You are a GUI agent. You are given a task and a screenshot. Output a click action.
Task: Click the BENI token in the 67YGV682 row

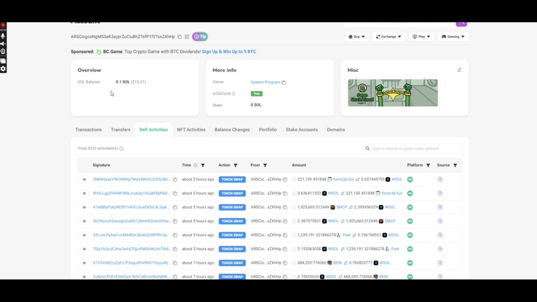pyautogui.click(x=337, y=263)
